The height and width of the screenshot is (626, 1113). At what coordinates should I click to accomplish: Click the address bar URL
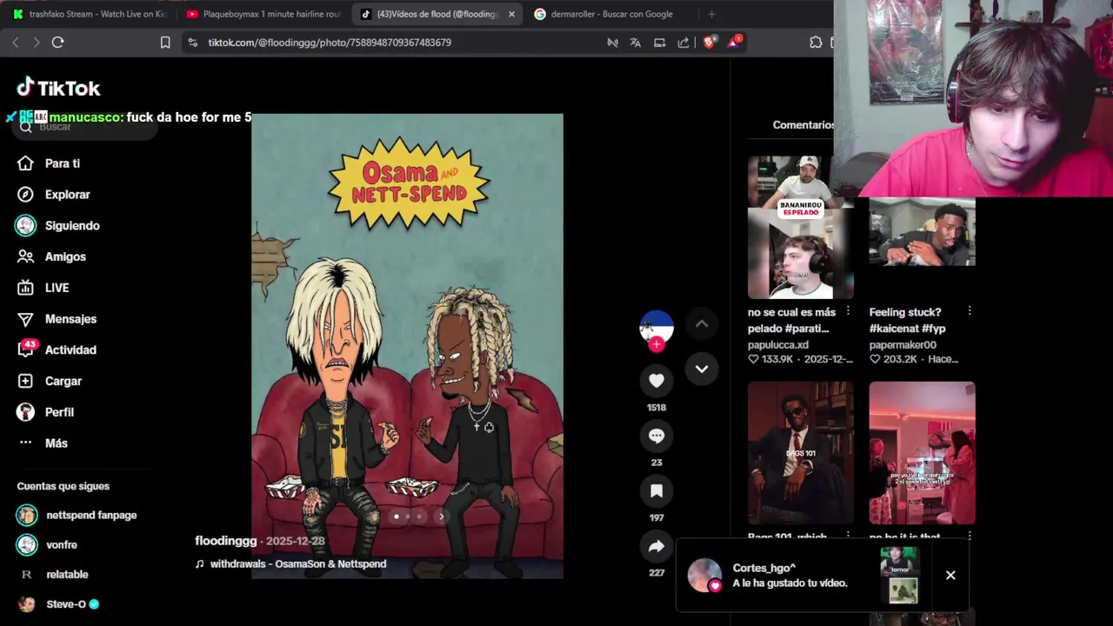[330, 43]
